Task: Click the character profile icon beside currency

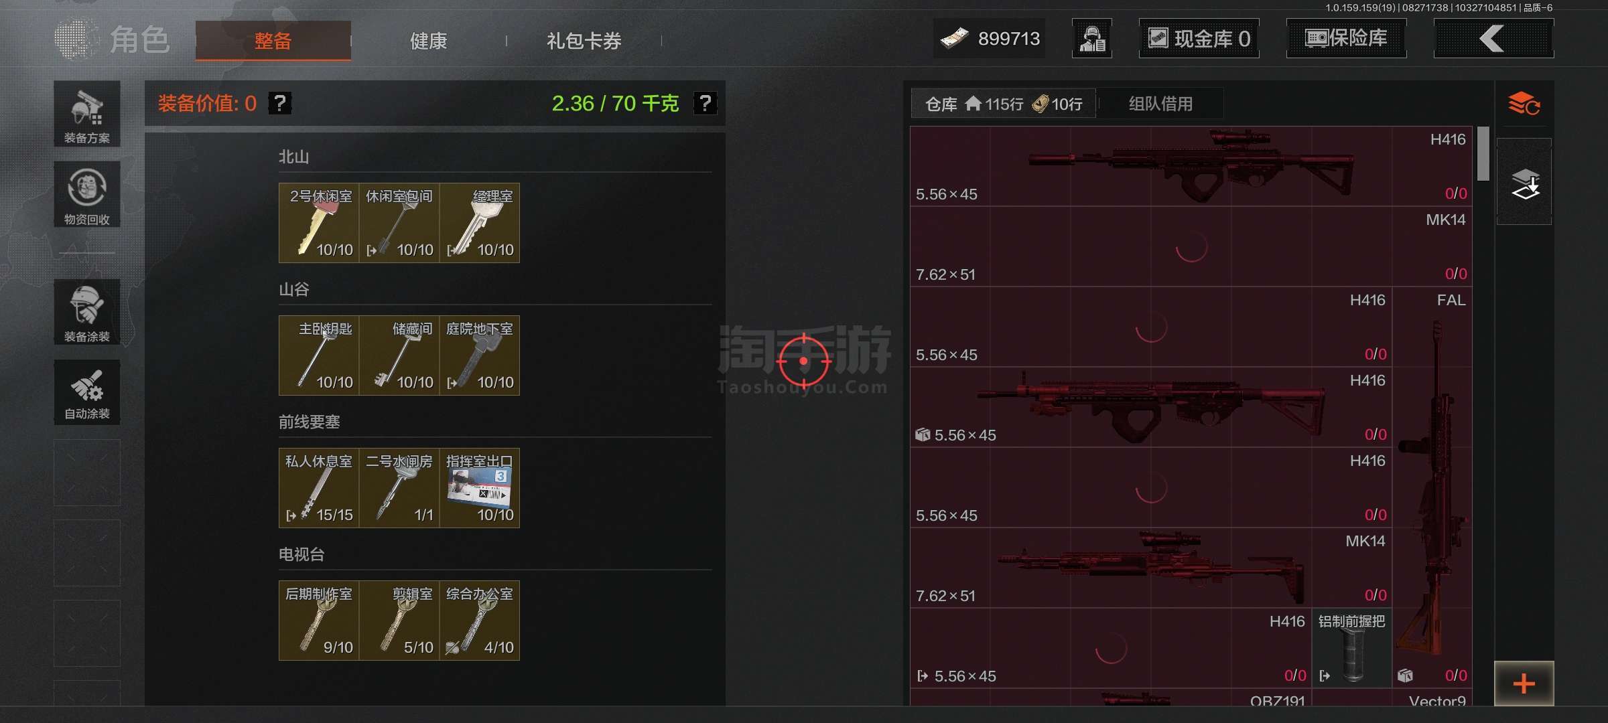Action: [x=1092, y=38]
